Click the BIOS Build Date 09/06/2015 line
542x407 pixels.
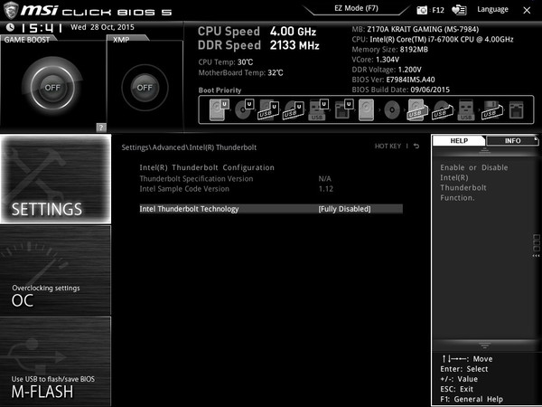pyautogui.click(x=400, y=90)
